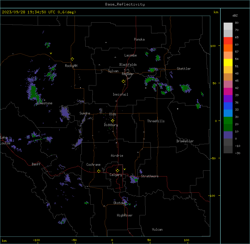Click the yellow V marker east of Calgary
The height and width of the screenshot is (244, 250).
coord(124,169)
